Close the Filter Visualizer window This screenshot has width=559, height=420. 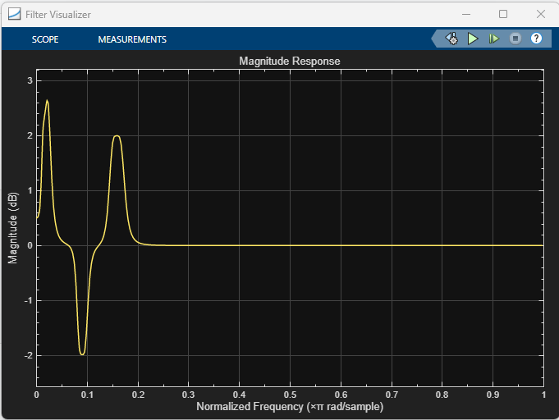tap(541, 14)
